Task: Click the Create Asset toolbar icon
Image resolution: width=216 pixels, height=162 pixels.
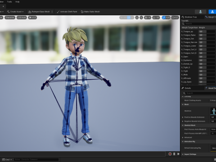Action: (x=8, y=12)
